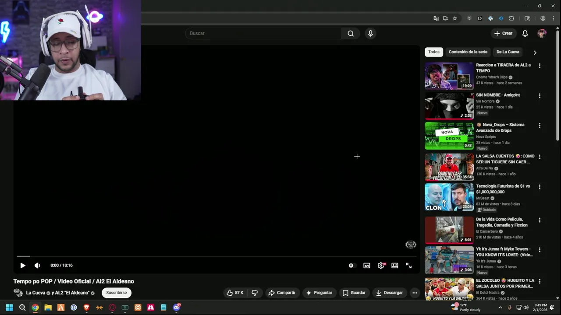Image resolution: width=561 pixels, height=315 pixels.
Task: Open Opera GX icon in taskbar
Action: click(x=112, y=308)
